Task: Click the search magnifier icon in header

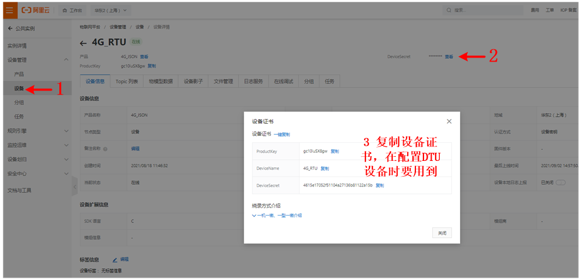Action: pos(449,10)
